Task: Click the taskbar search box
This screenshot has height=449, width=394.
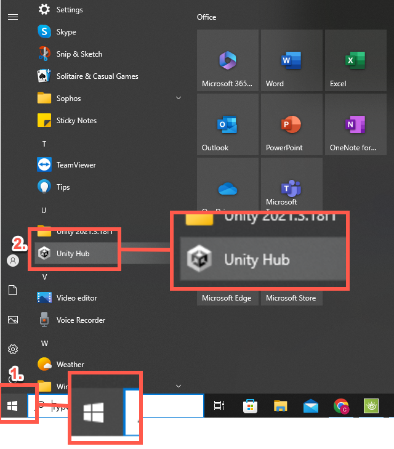Action: point(116,406)
